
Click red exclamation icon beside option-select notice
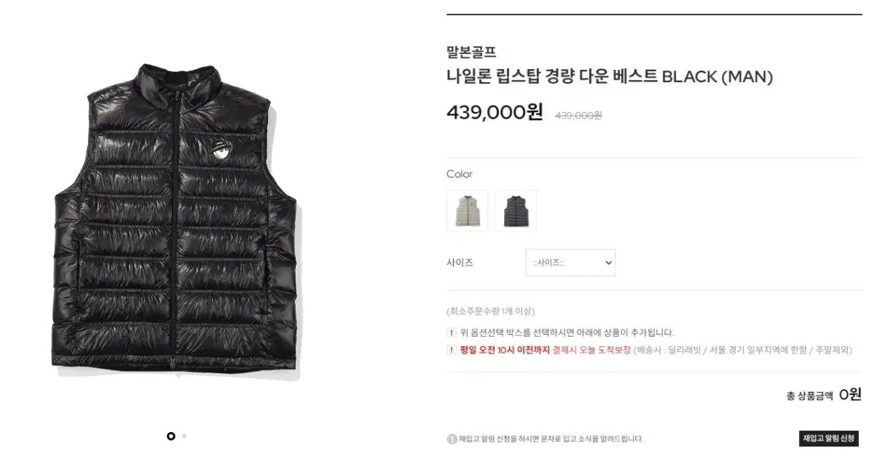pyautogui.click(x=452, y=332)
